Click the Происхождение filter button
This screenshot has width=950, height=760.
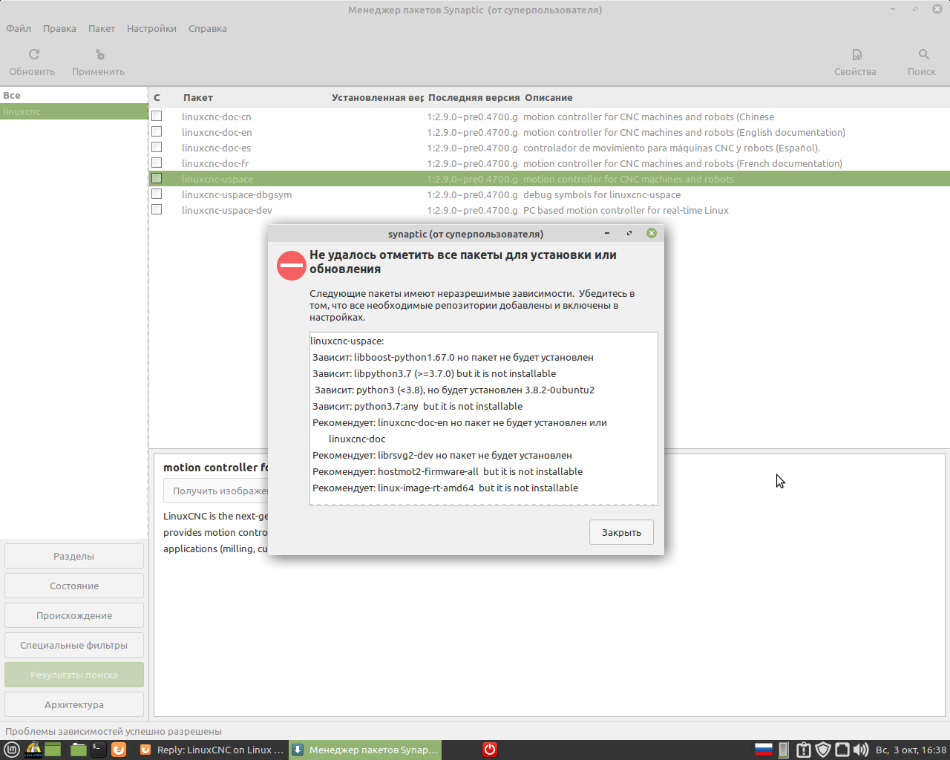74,615
